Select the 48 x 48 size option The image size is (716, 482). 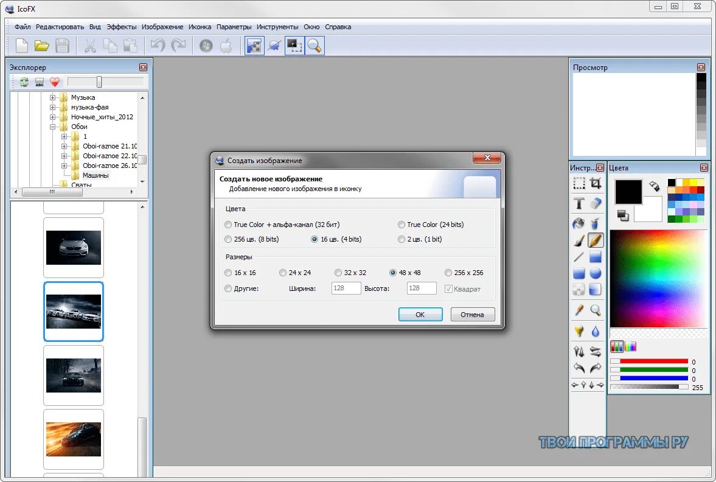coord(405,273)
